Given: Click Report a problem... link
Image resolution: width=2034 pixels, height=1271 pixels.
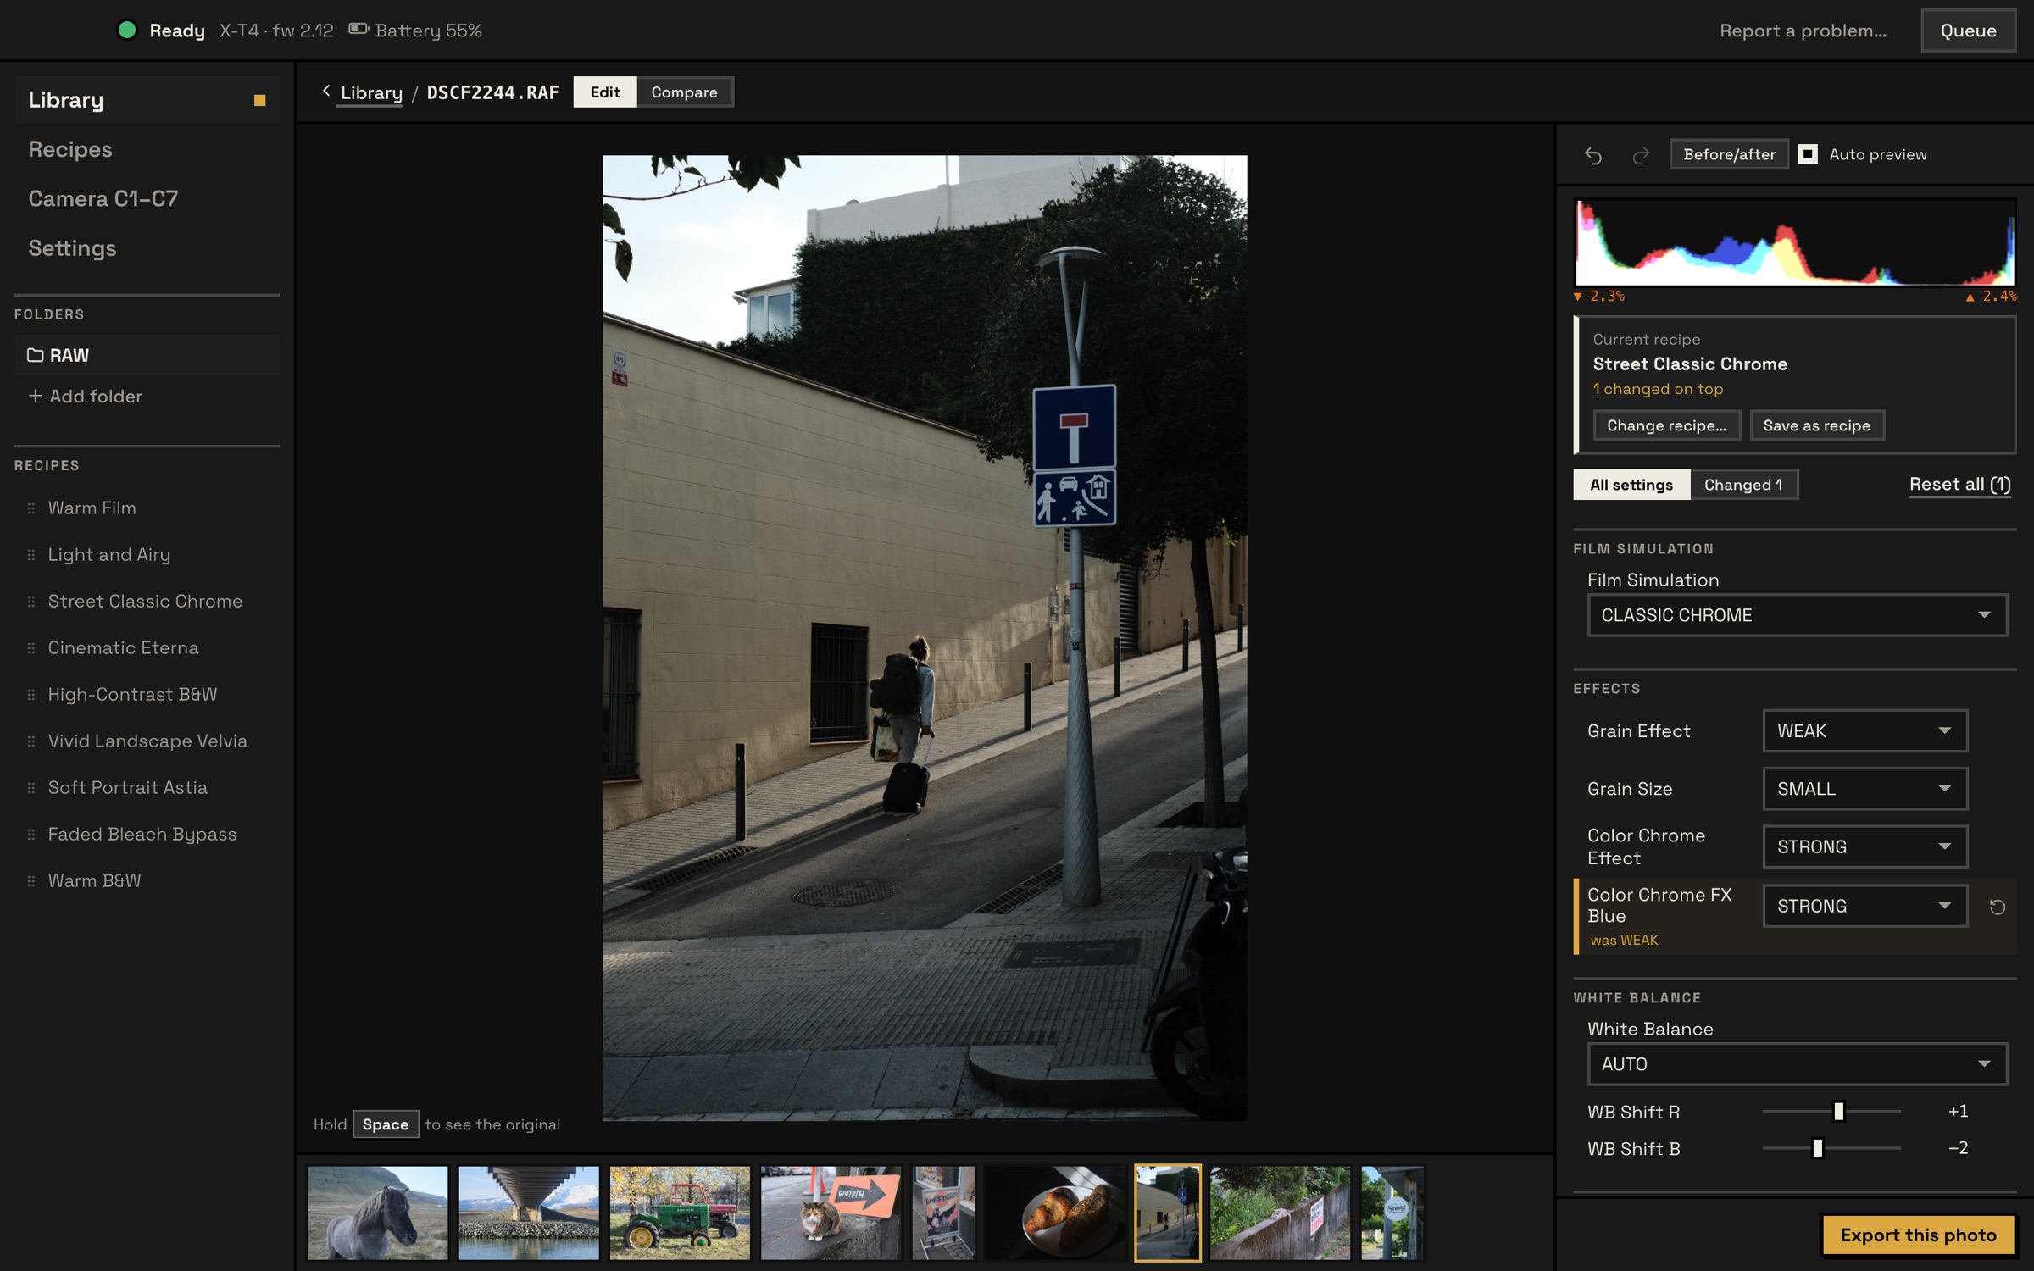Looking at the screenshot, I should pos(1803,31).
